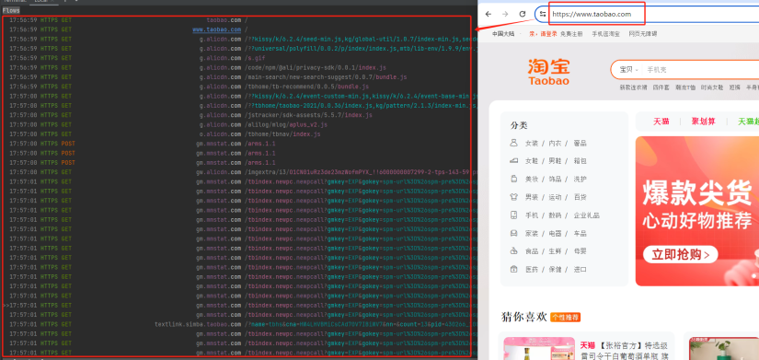Open the 进口 category link

580,270
